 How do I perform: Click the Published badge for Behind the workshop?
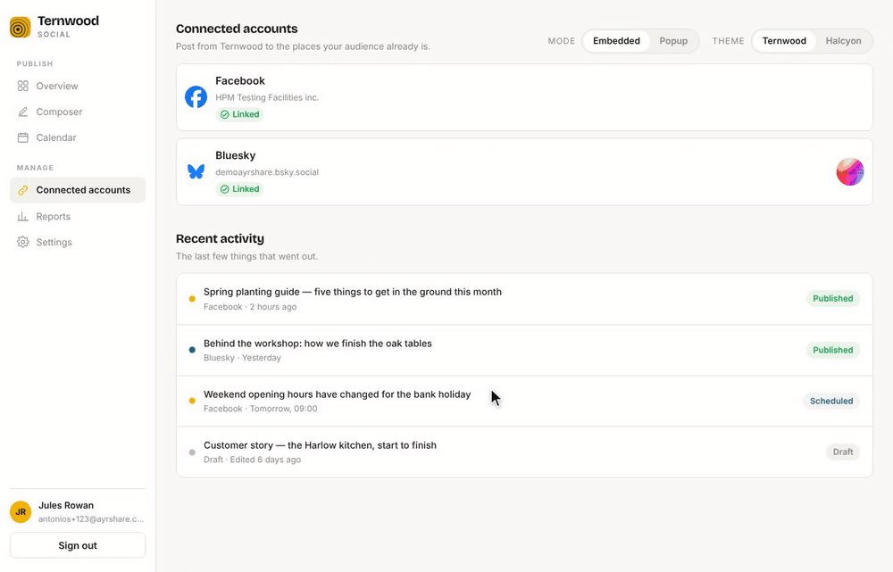[x=832, y=350]
